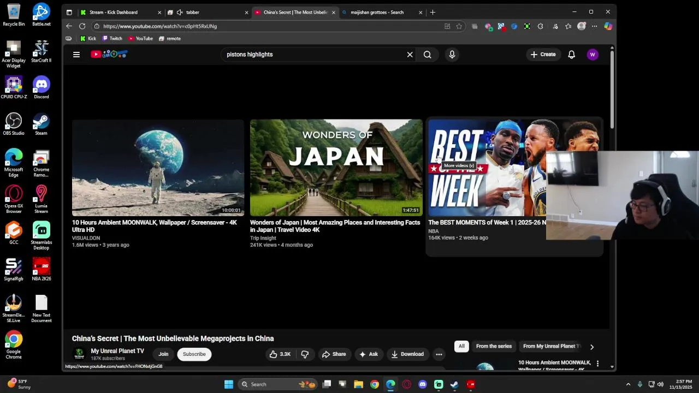
Task: Ask about this video
Action: pyautogui.click(x=368, y=354)
